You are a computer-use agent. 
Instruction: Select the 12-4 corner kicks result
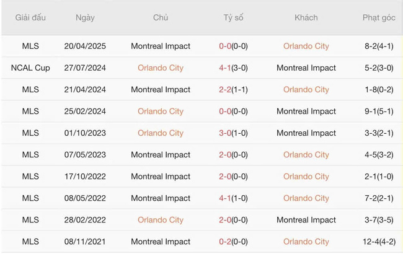pos(378,241)
